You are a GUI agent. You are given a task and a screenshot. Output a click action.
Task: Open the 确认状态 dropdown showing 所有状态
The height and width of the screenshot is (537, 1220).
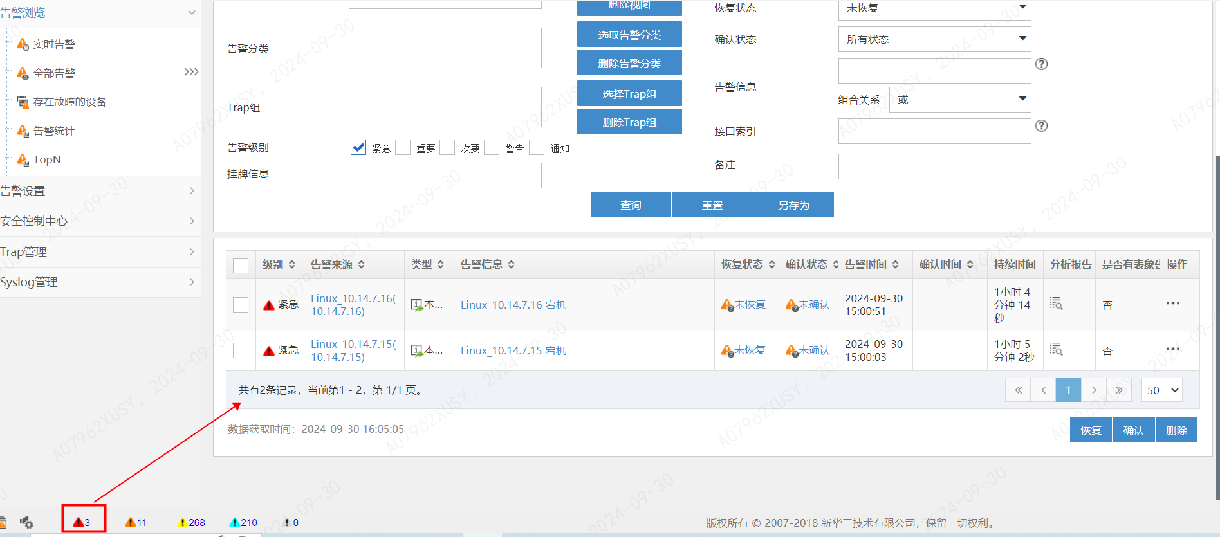point(934,39)
